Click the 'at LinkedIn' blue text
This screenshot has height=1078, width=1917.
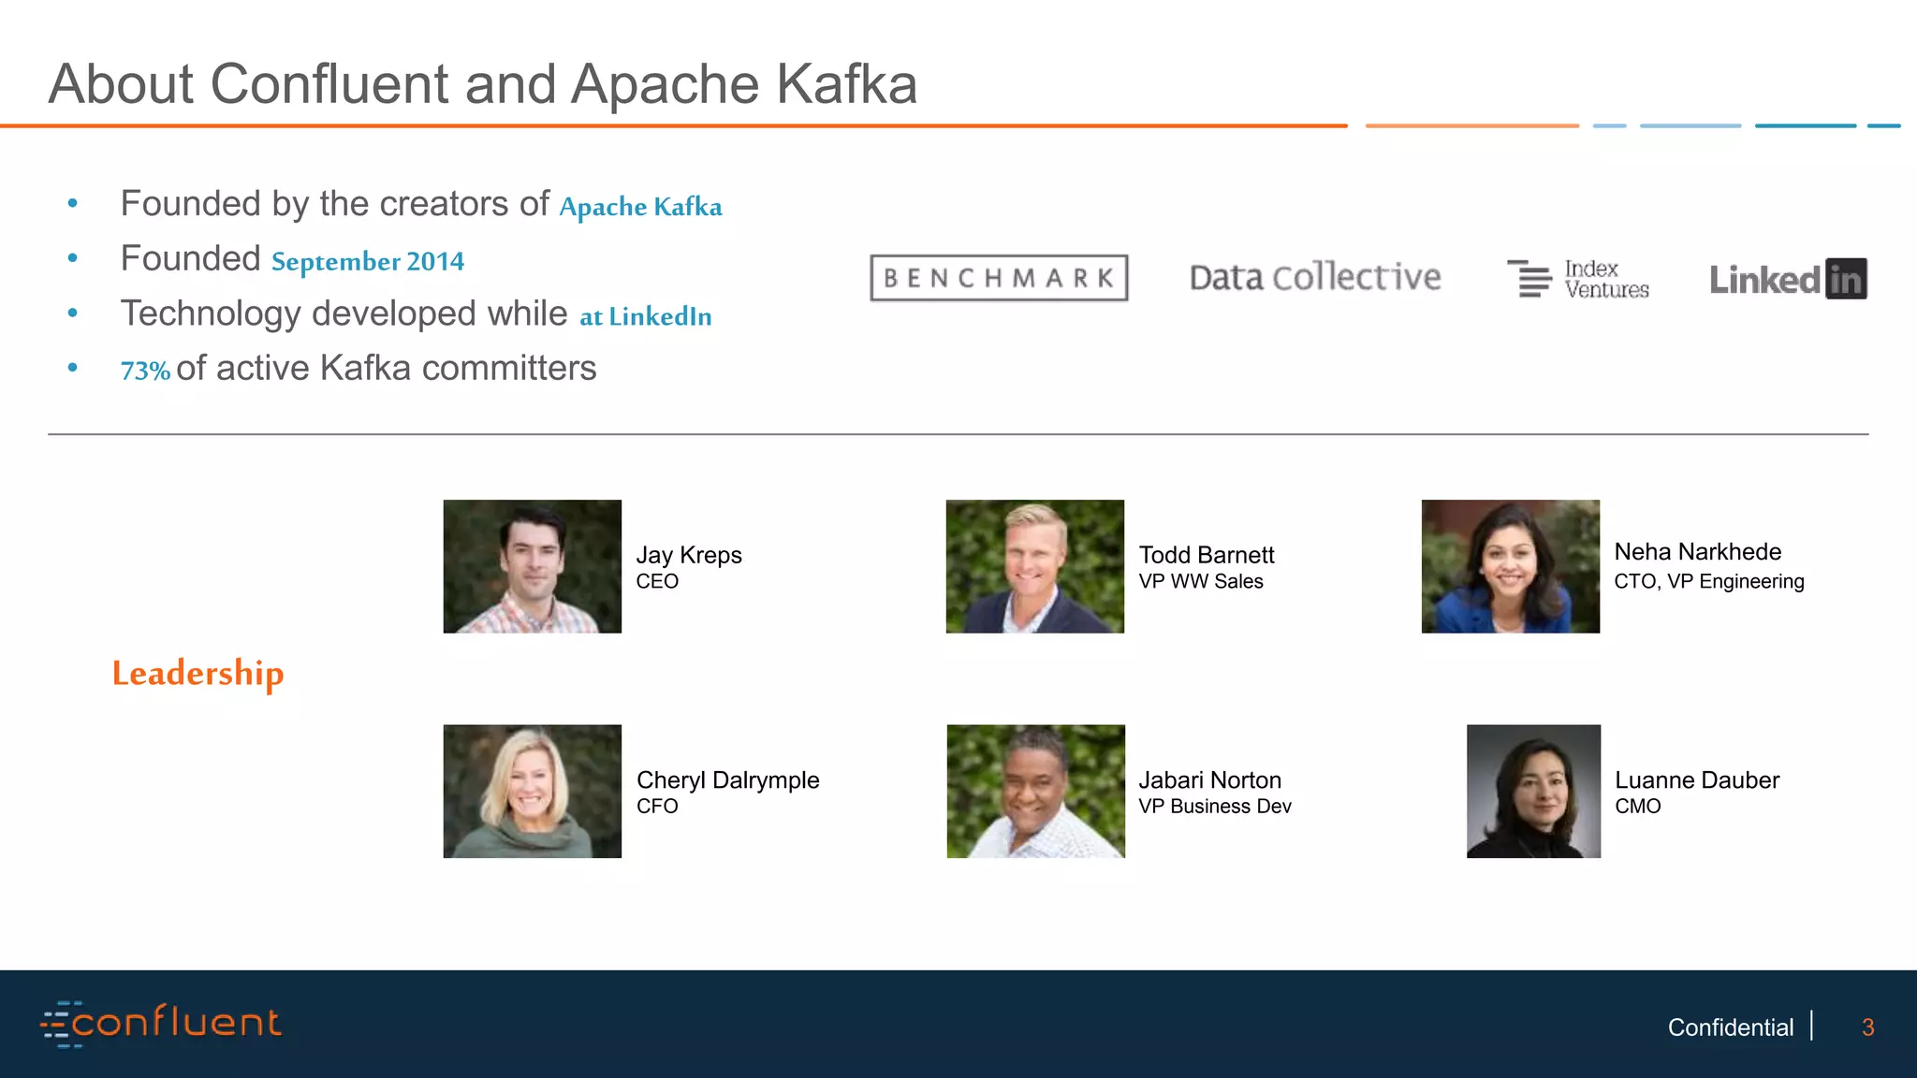click(646, 316)
